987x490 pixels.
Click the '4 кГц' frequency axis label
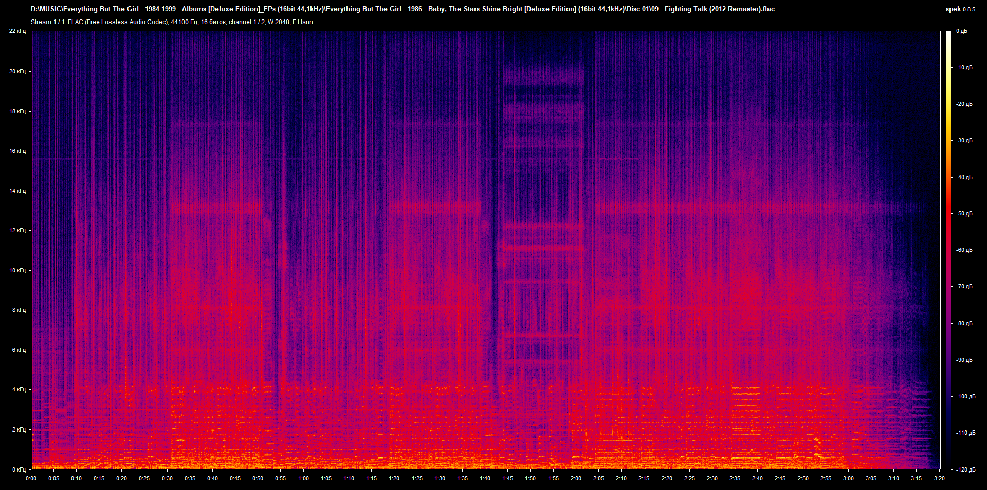coord(19,389)
